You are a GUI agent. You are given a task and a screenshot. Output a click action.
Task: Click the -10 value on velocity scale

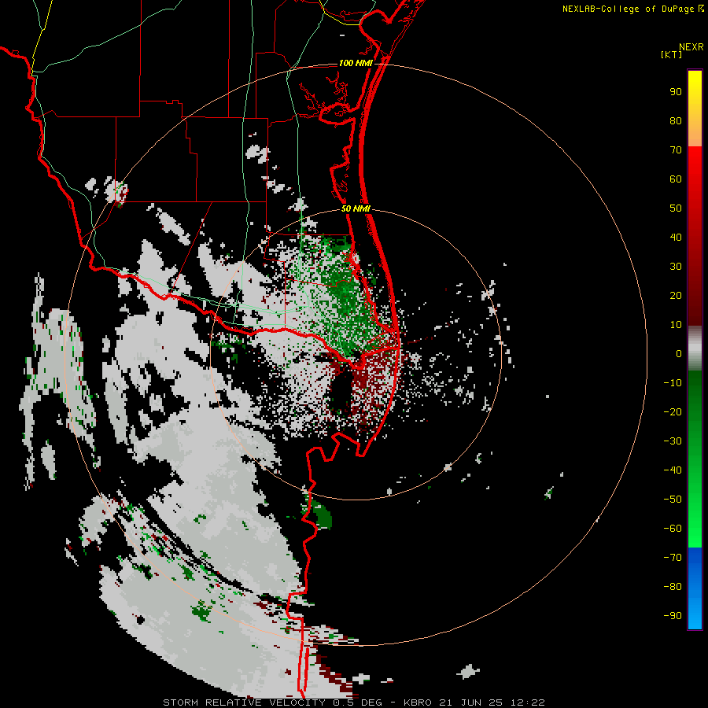(673, 383)
